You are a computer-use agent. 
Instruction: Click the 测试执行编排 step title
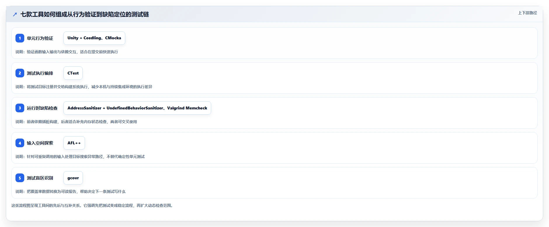pyautogui.click(x=40, y=73)
